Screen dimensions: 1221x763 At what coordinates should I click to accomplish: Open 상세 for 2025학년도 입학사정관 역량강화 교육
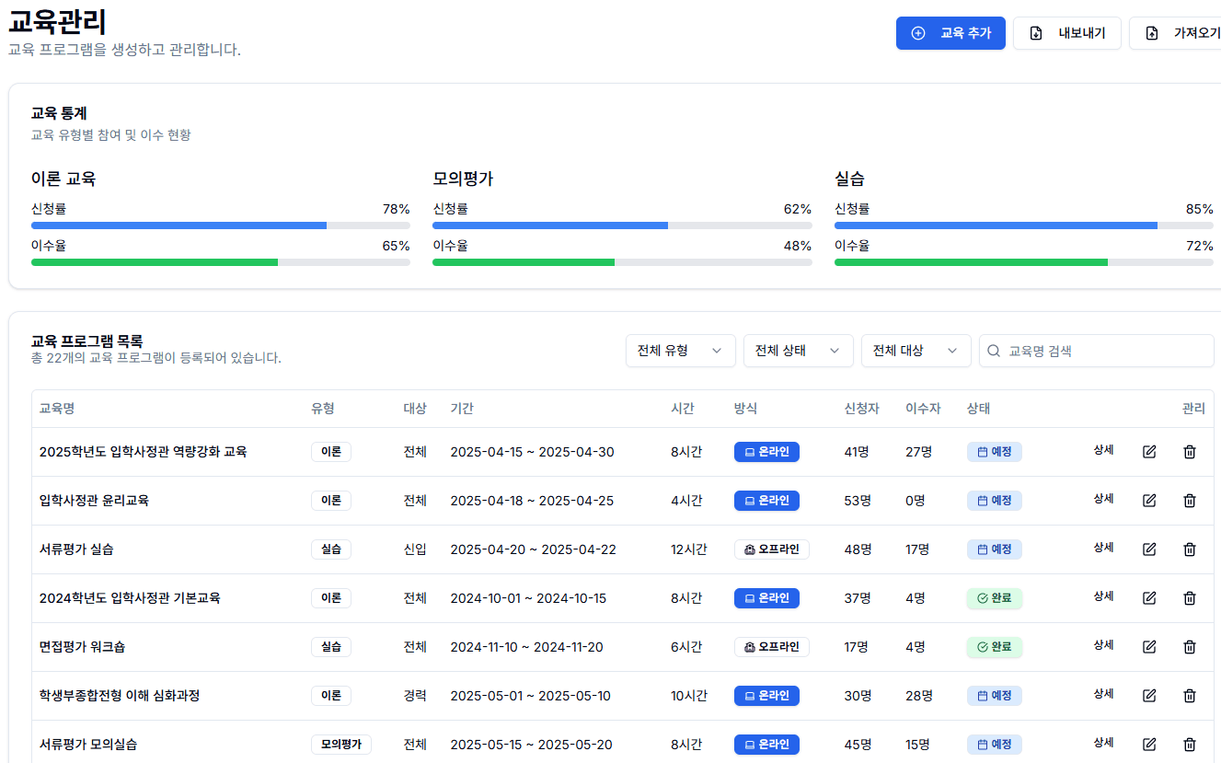click(x=1104, y=450)
